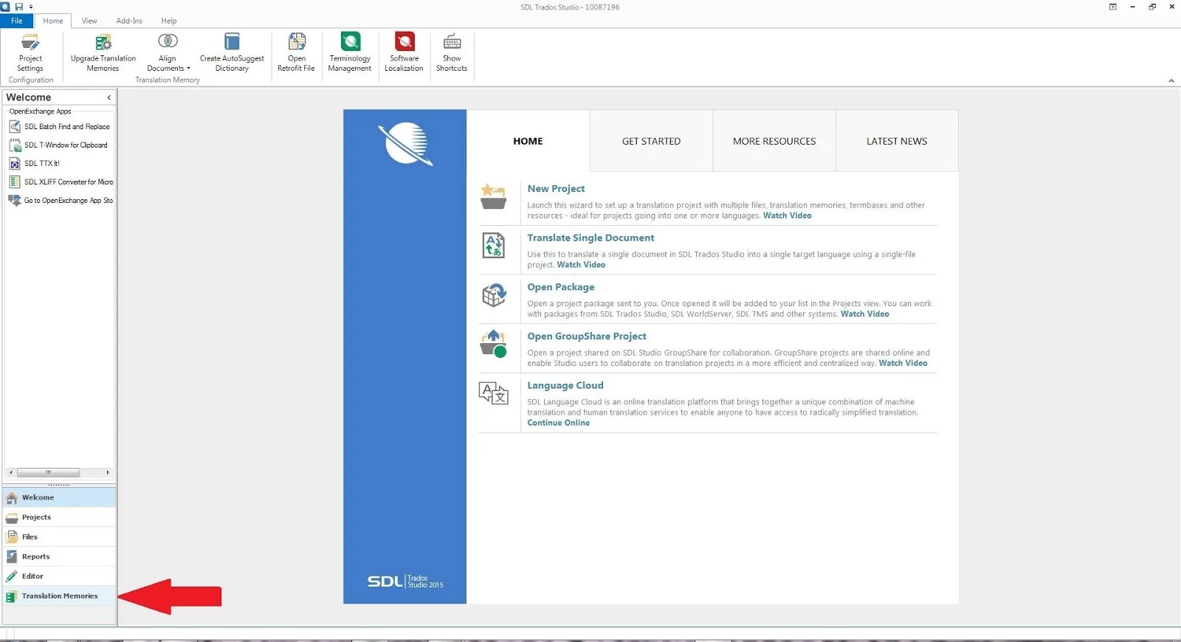Start Software Localization tool
Viewport: 1181px width, 642px height.
pos(404,52)
